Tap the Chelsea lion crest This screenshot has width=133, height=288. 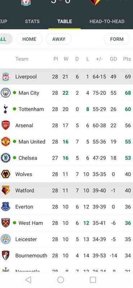(x=6, y=158)
